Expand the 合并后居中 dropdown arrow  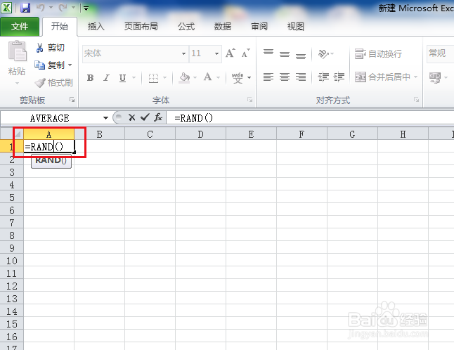click(416, 77)
